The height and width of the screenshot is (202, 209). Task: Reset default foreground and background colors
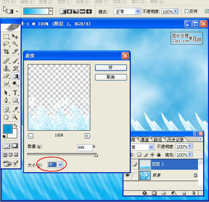pos(4,136)
